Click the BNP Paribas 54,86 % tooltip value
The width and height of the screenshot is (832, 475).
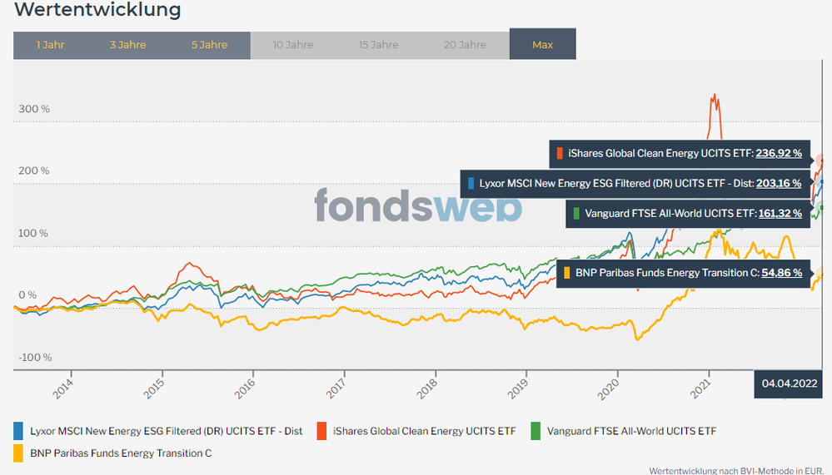(781, 272)
